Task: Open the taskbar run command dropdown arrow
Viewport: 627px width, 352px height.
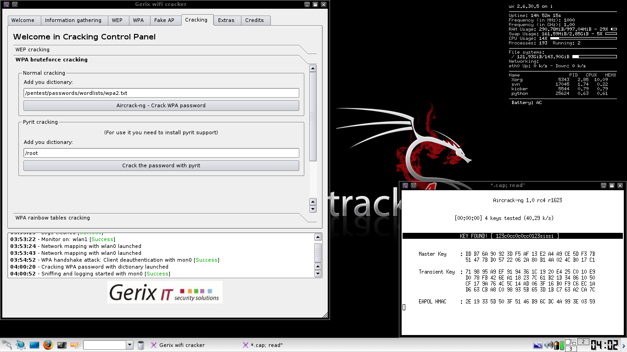Action: click(x=129, y=345)
